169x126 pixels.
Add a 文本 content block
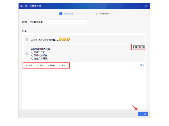[x=29, y=65]
